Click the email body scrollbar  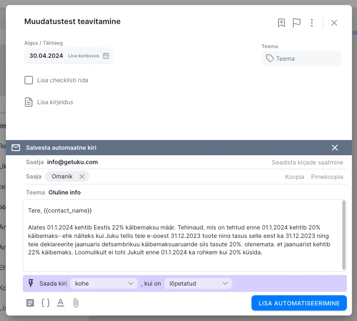point(344,235)
